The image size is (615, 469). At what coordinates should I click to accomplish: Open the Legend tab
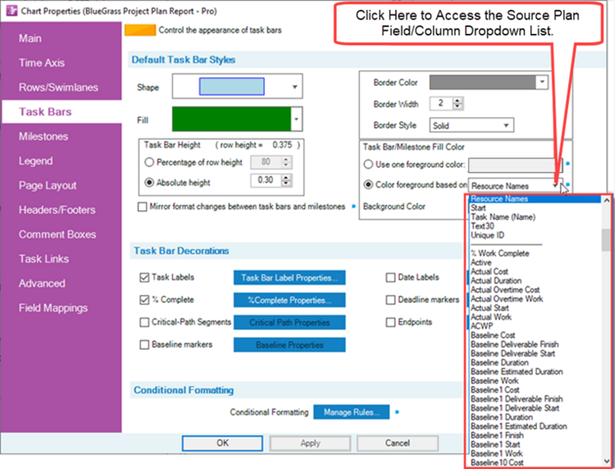pos(36,161)
